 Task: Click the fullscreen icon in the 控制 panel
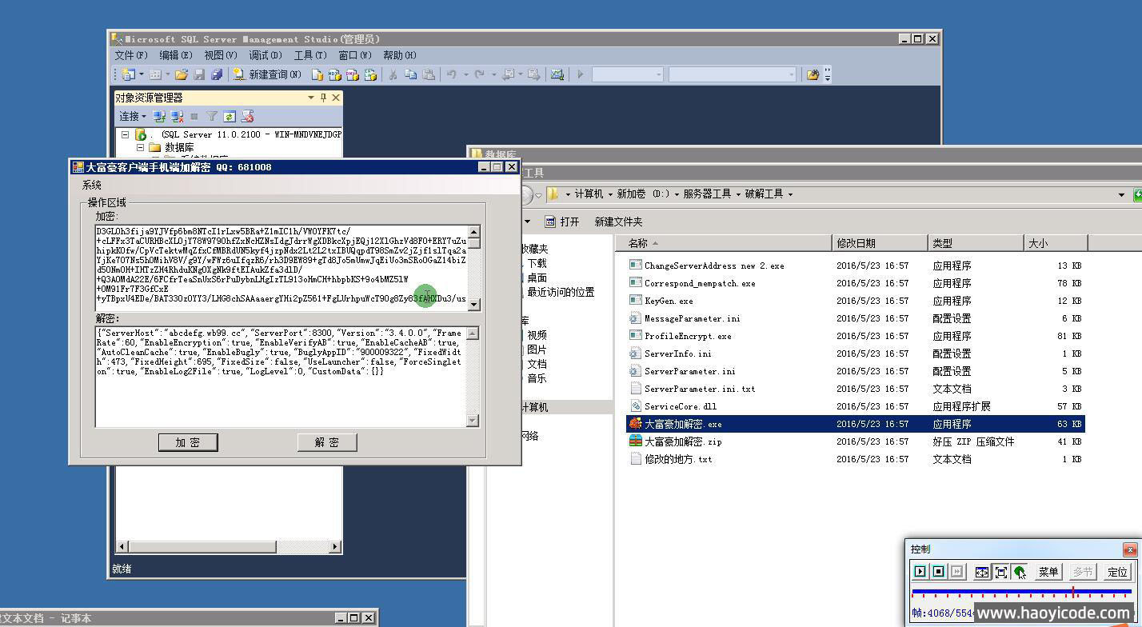(x=1000, y=572)
